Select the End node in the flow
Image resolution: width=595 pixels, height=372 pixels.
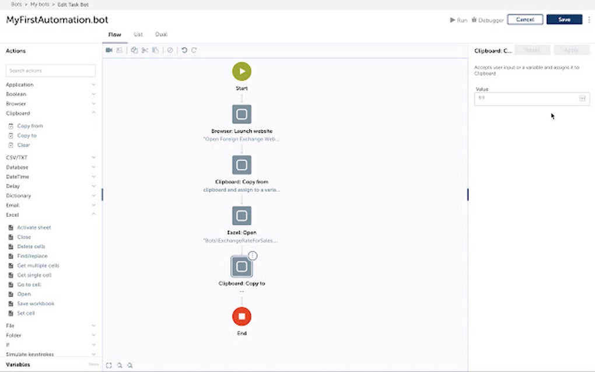[x=242, y=317]
